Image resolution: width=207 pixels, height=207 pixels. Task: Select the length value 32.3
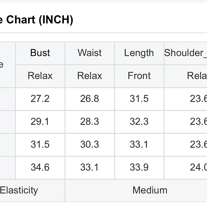click(x=139, y=121)
